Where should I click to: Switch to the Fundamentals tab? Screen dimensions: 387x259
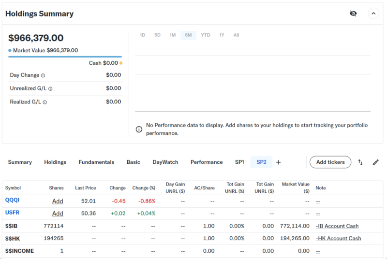[96, 162]
